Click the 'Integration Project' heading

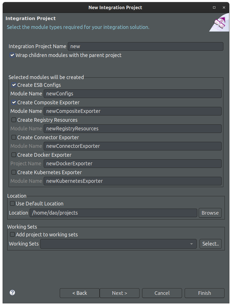[x=30, y=18]
